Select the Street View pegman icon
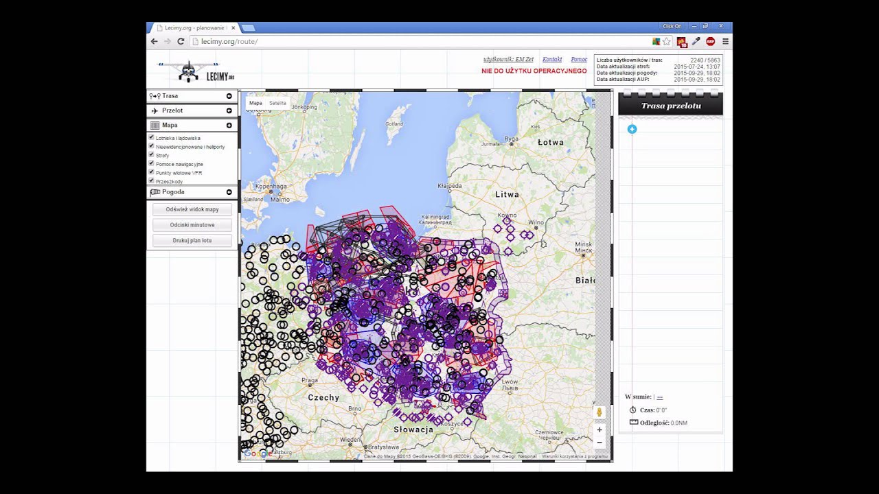The image size is (879, 494). tap(600, 412)
